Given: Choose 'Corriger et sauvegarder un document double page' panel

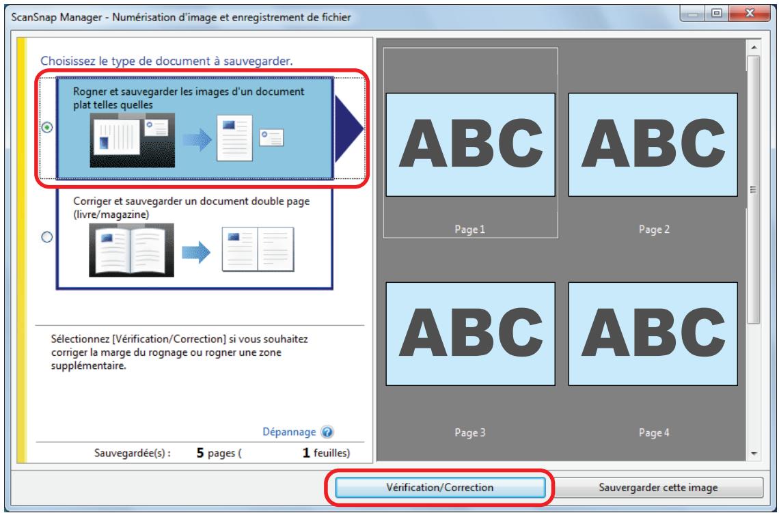Looking at the screenshot, I should 194,238.
